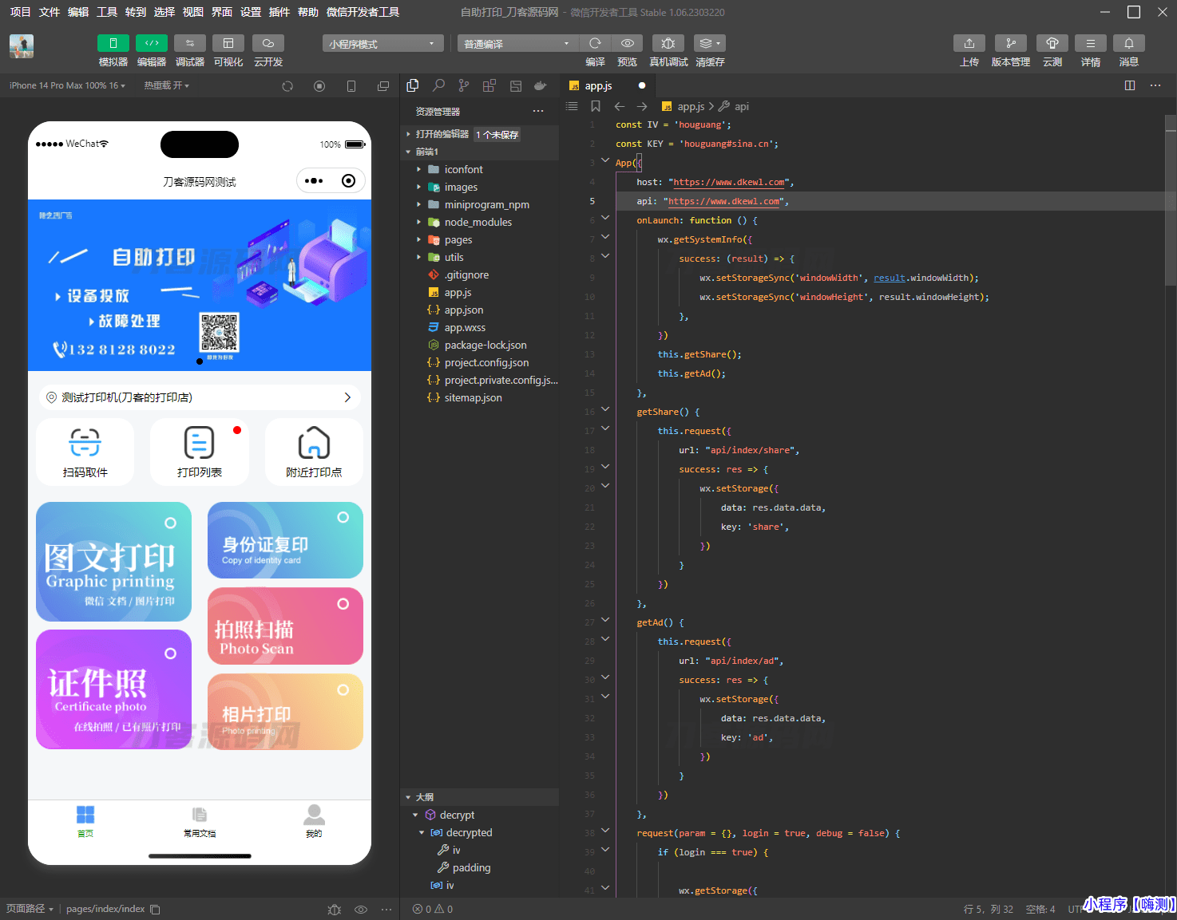Refresh the simulator

coord(287,86)
